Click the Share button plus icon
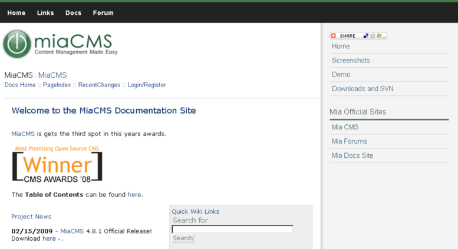This screenshot has height=249, width=458. tap(334, 35)
